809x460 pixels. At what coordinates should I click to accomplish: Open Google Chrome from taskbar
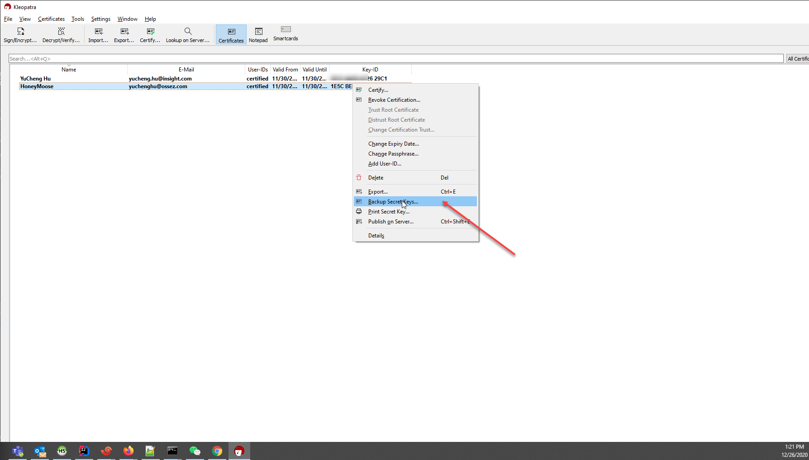point(217,451)
